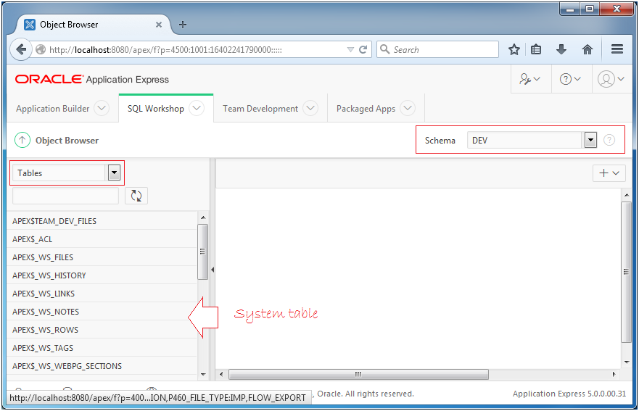Open the Firefox hamburger menu

(x=617, y=49)
